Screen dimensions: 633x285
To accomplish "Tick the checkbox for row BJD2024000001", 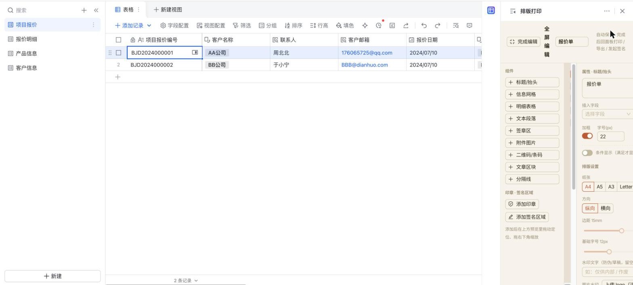I will pos(118,52).
